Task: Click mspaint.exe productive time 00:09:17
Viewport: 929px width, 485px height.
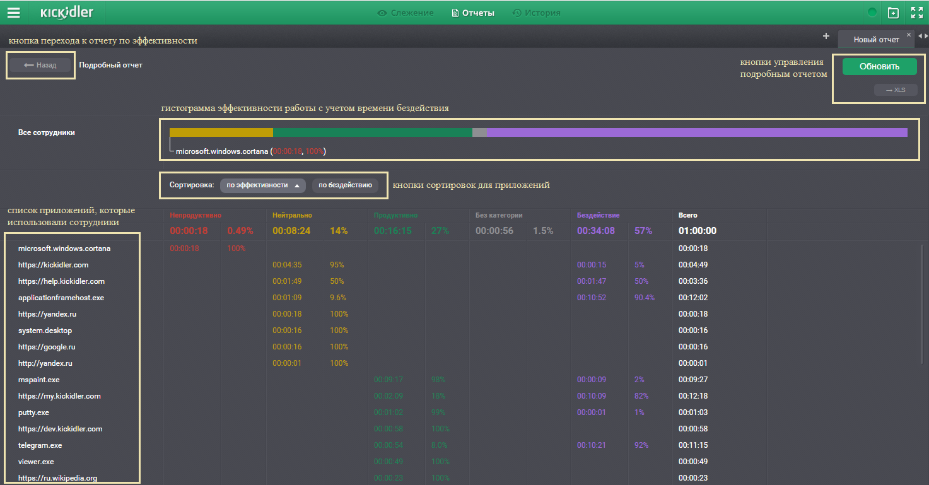Action: pos(388,380)
